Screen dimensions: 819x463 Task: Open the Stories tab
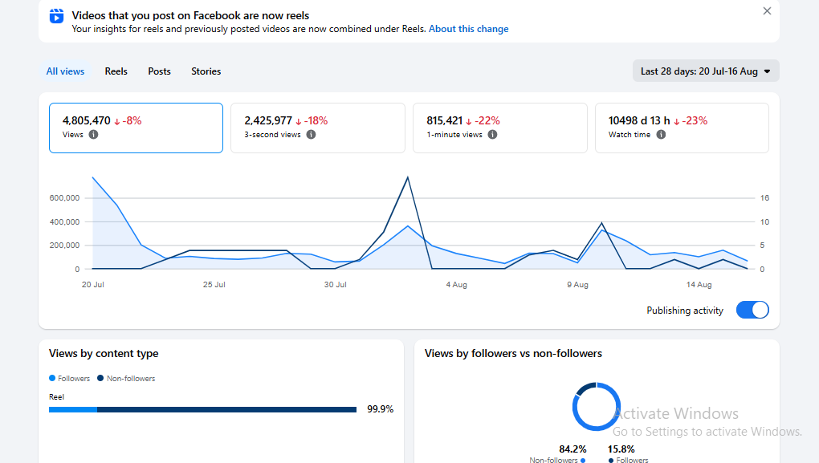pyautogui.click(x=206, y=71)
